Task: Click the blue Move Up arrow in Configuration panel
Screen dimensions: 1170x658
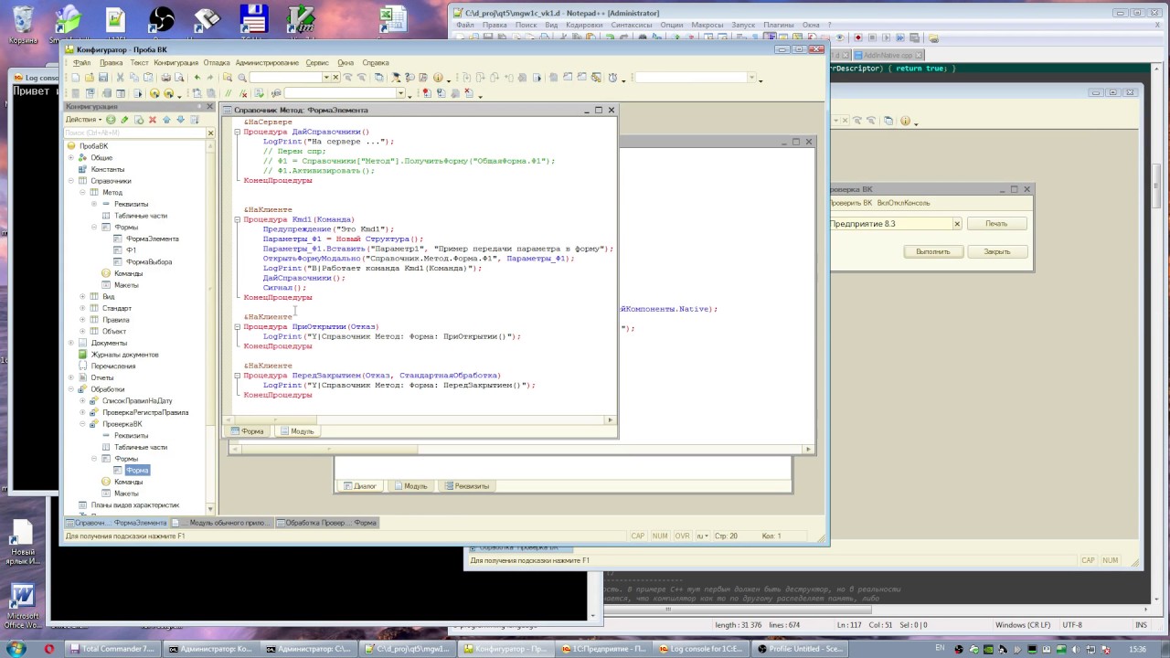Action: (x=166, y=120)
